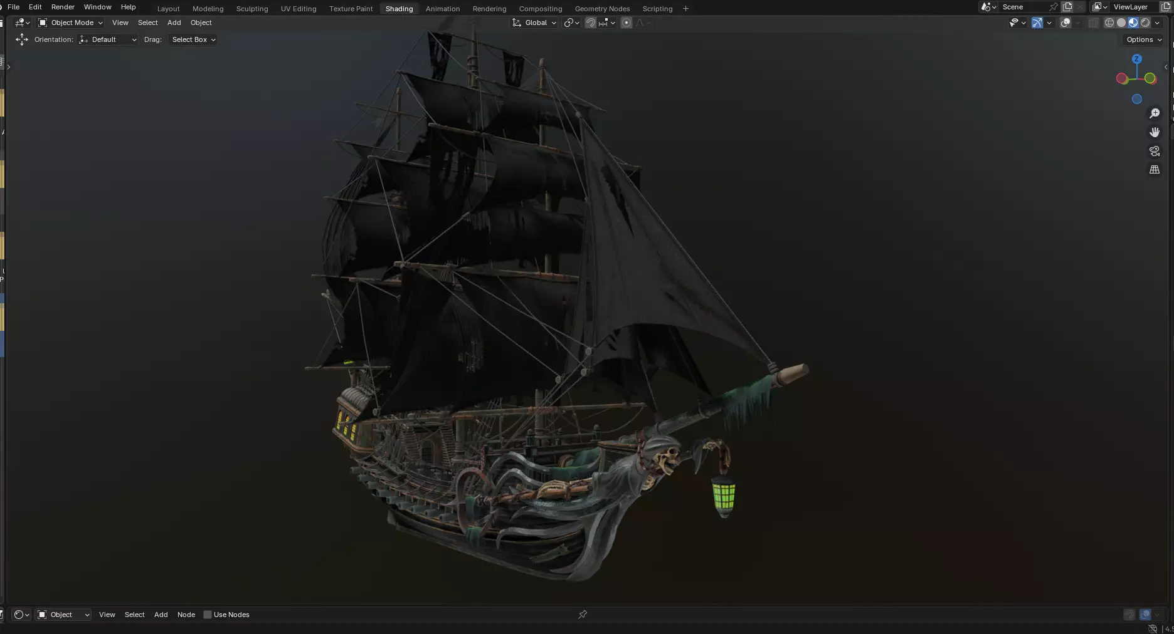Image resolution: width=1174 pixels, height=634 pixels.
Task: Switch to the Rendering workspace tab
Action: point(489,9)
